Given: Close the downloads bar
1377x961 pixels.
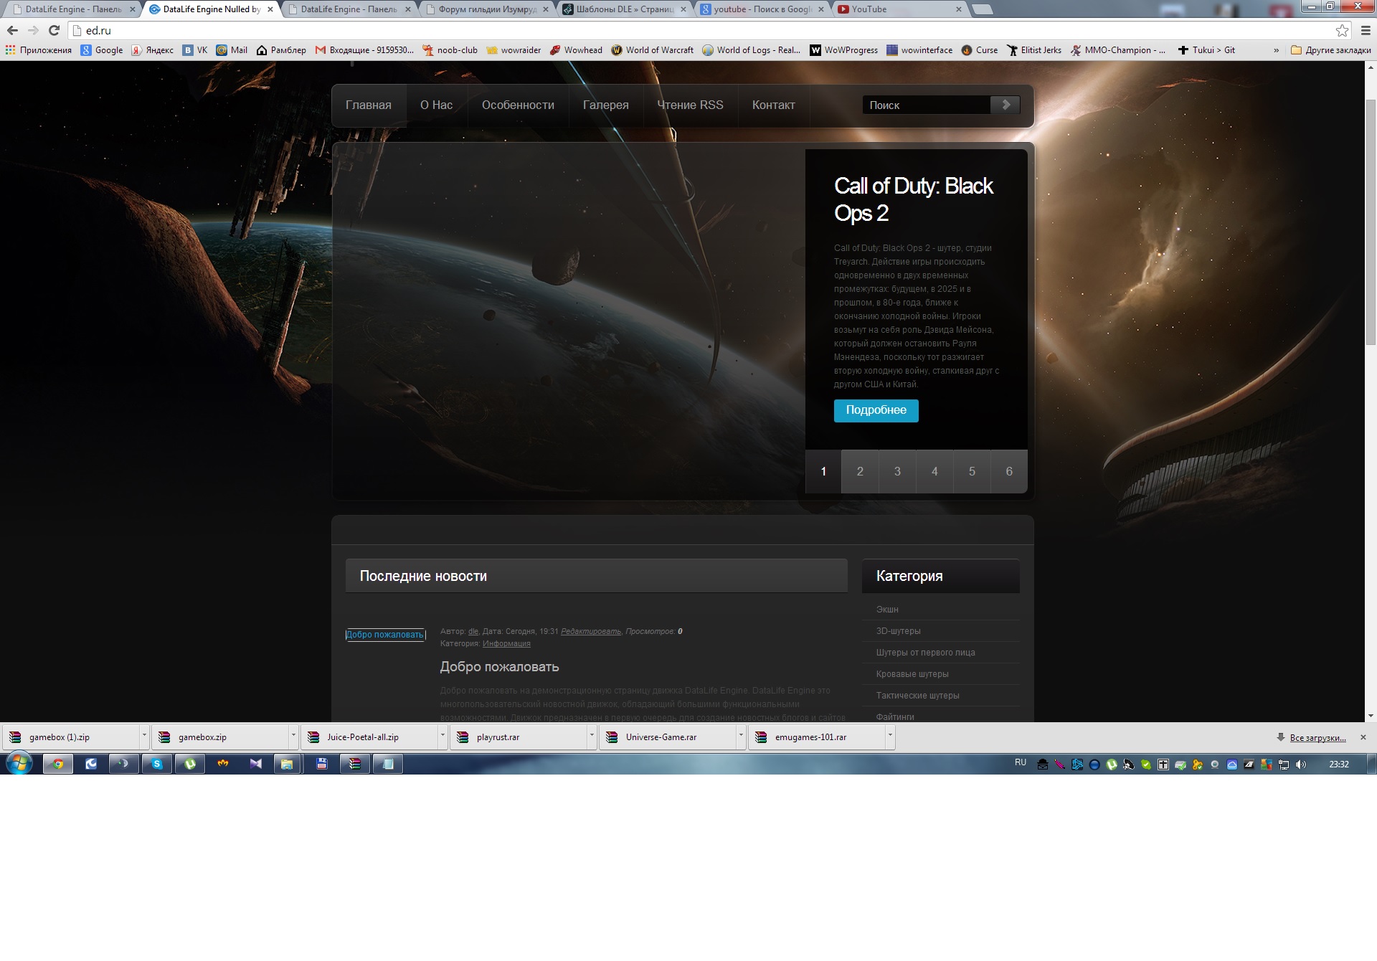Looking at the screenshot, I should pyautogui.click(x=1363, y=737).
